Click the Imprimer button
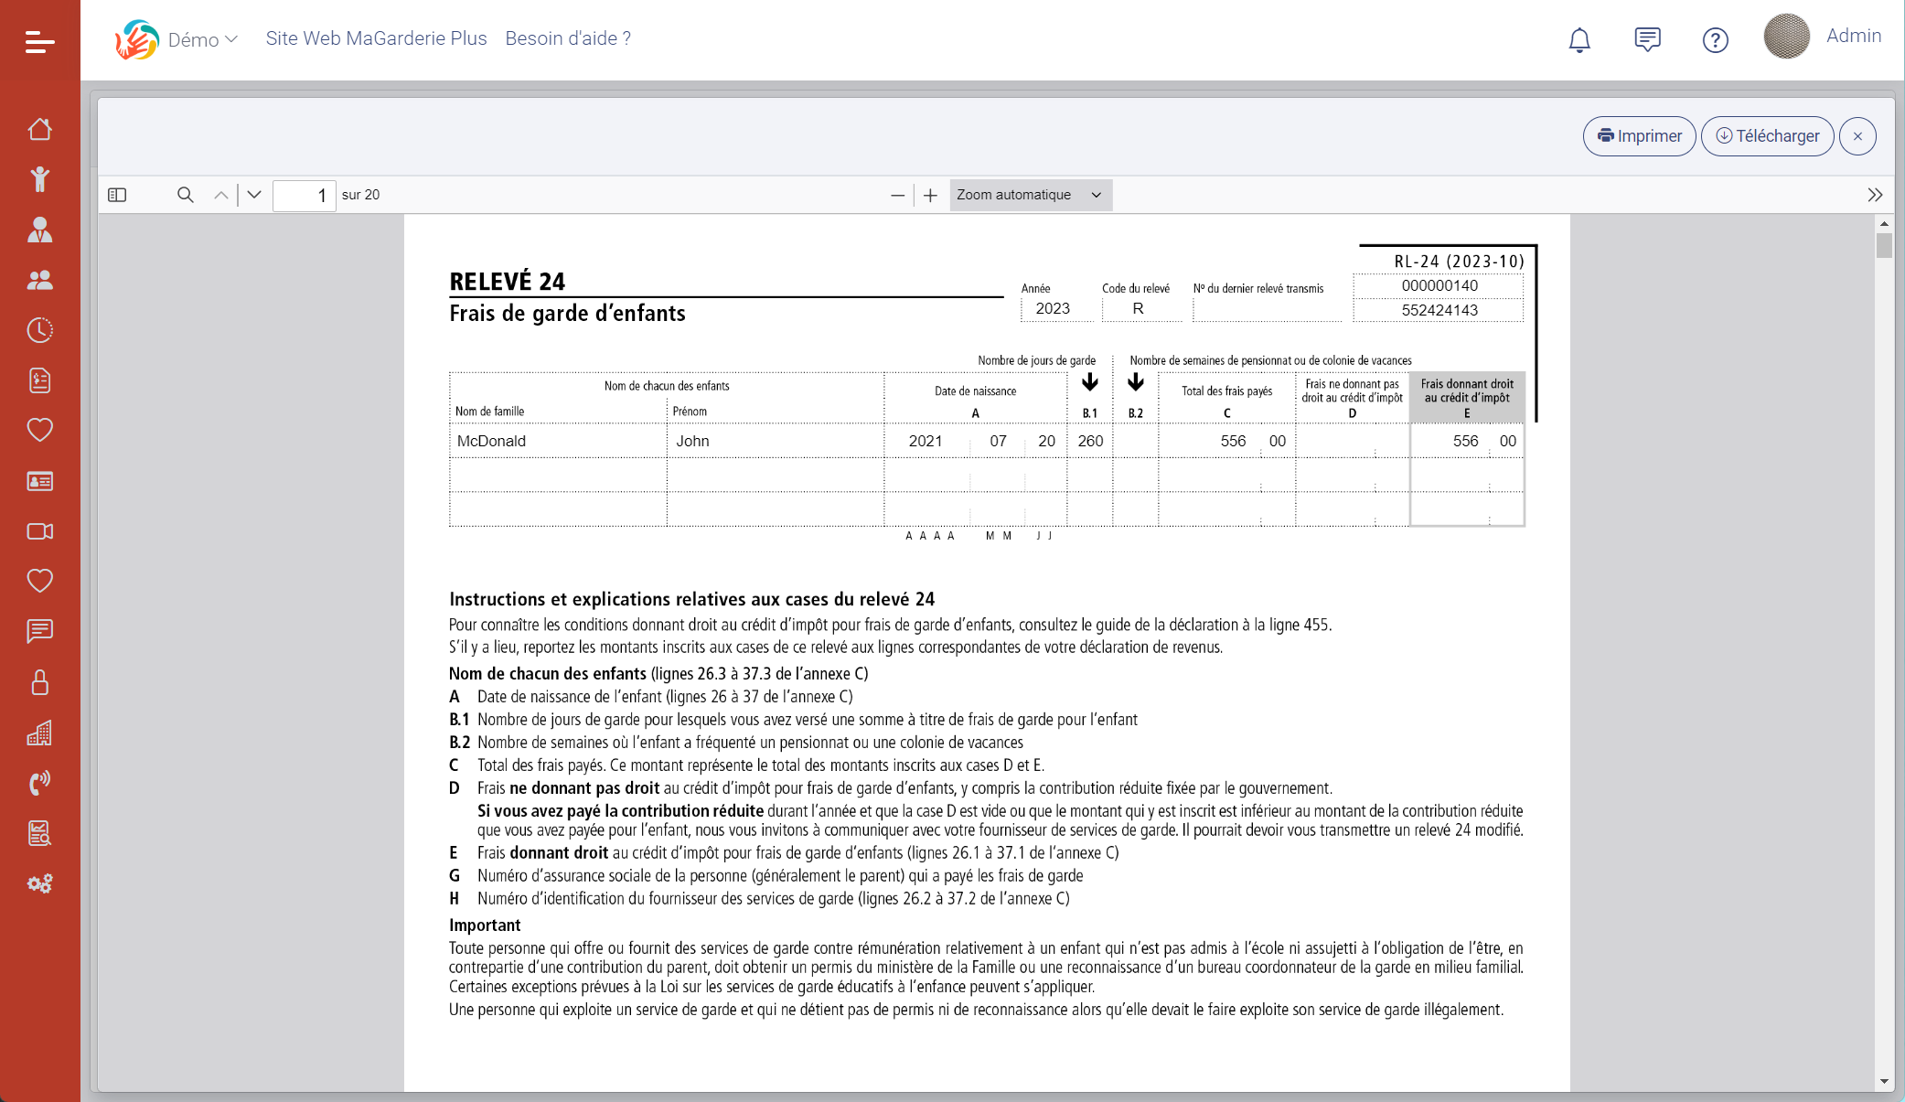 pyautogui.click(x=1639, y=135)
